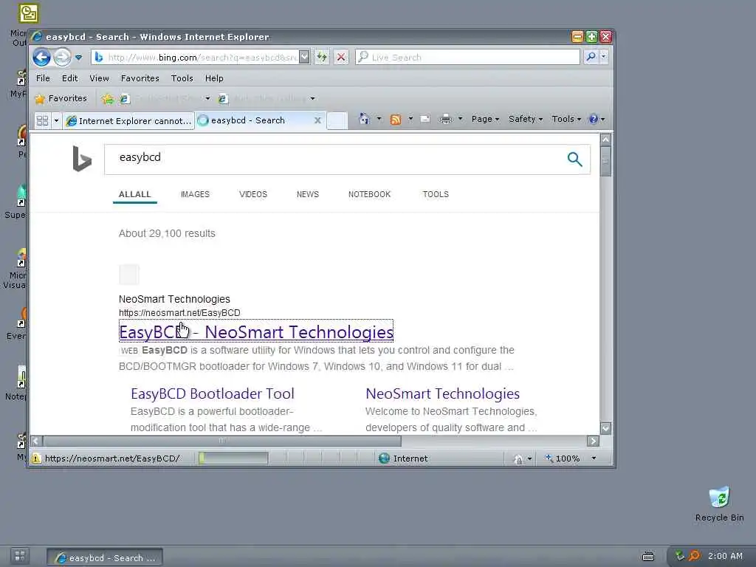Open the View menu

pyautogui.click(x=99, y=78)
